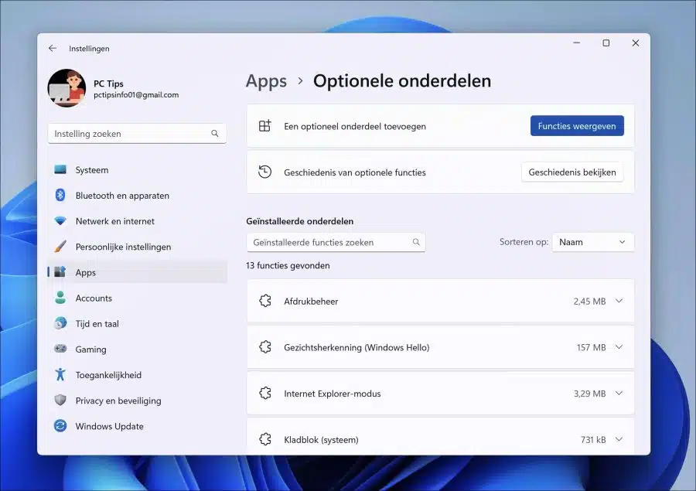Click the Privacy shield icon
Image resolution: width=696 pixels, height=491 pixels.
pyautogui.click(x=60, y=400)
